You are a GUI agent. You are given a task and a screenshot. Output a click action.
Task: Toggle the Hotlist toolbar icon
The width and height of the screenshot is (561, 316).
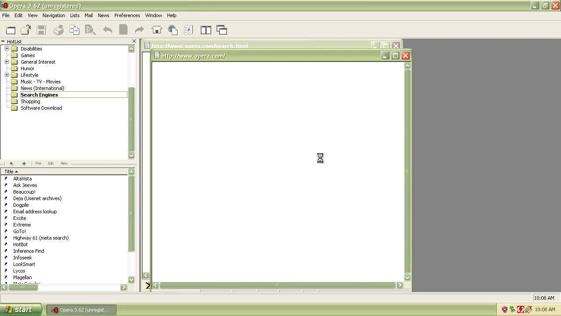click(x=188, y=30)
